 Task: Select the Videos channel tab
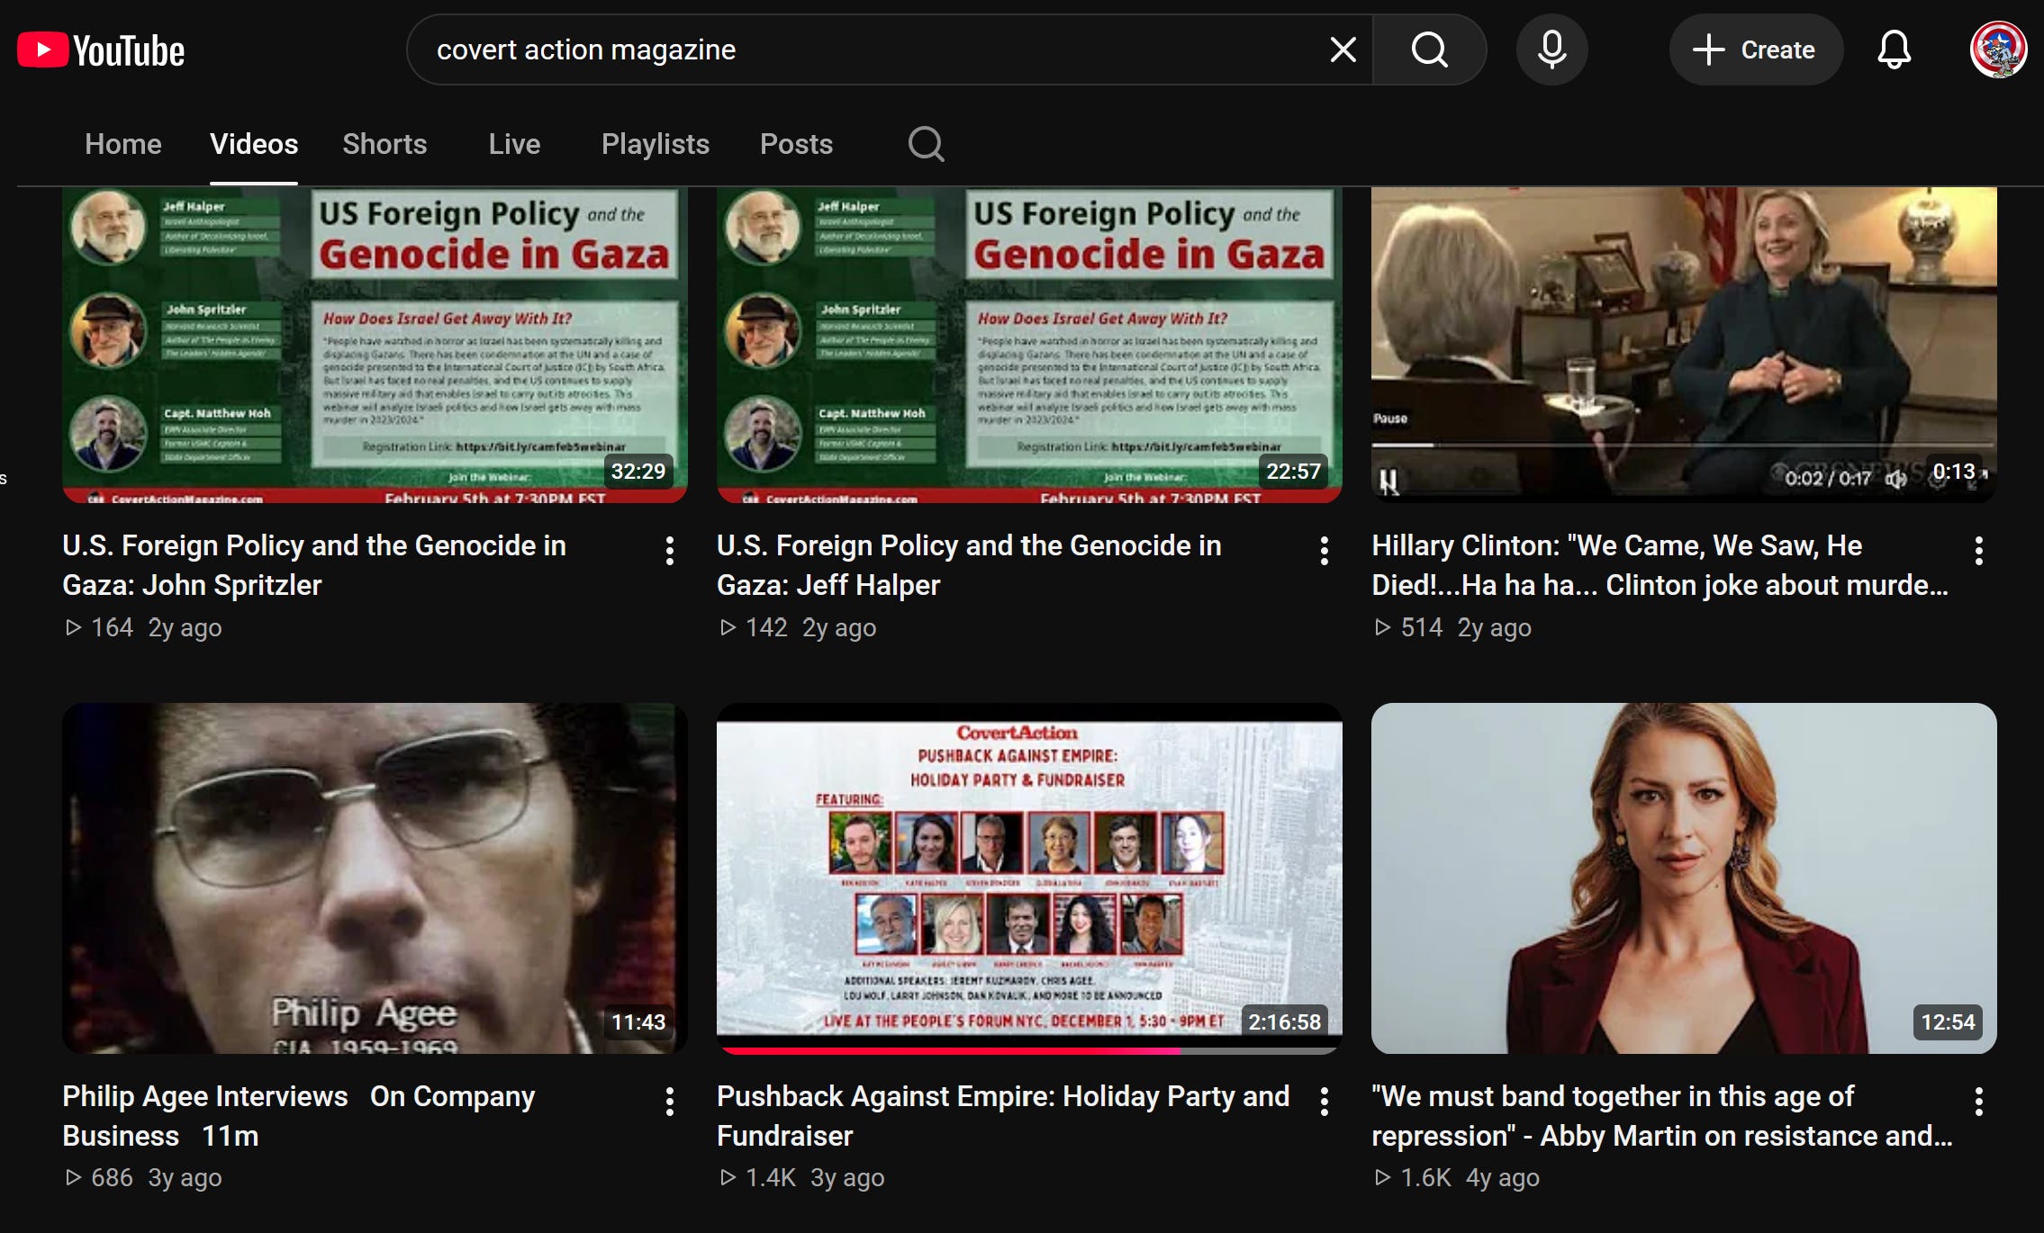254,144
